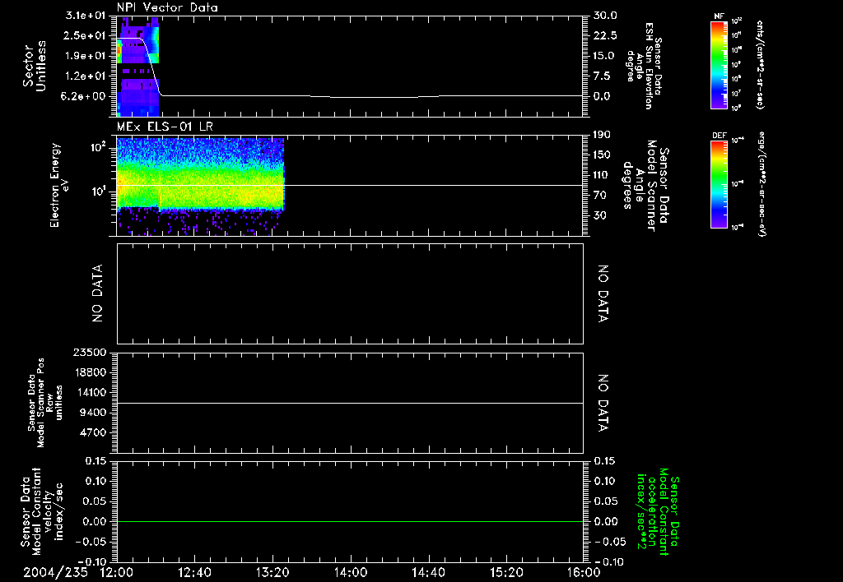Click the '9400' scanner position tick label
The height and width of the screenshot is (582, 843).
click(94, 413)
